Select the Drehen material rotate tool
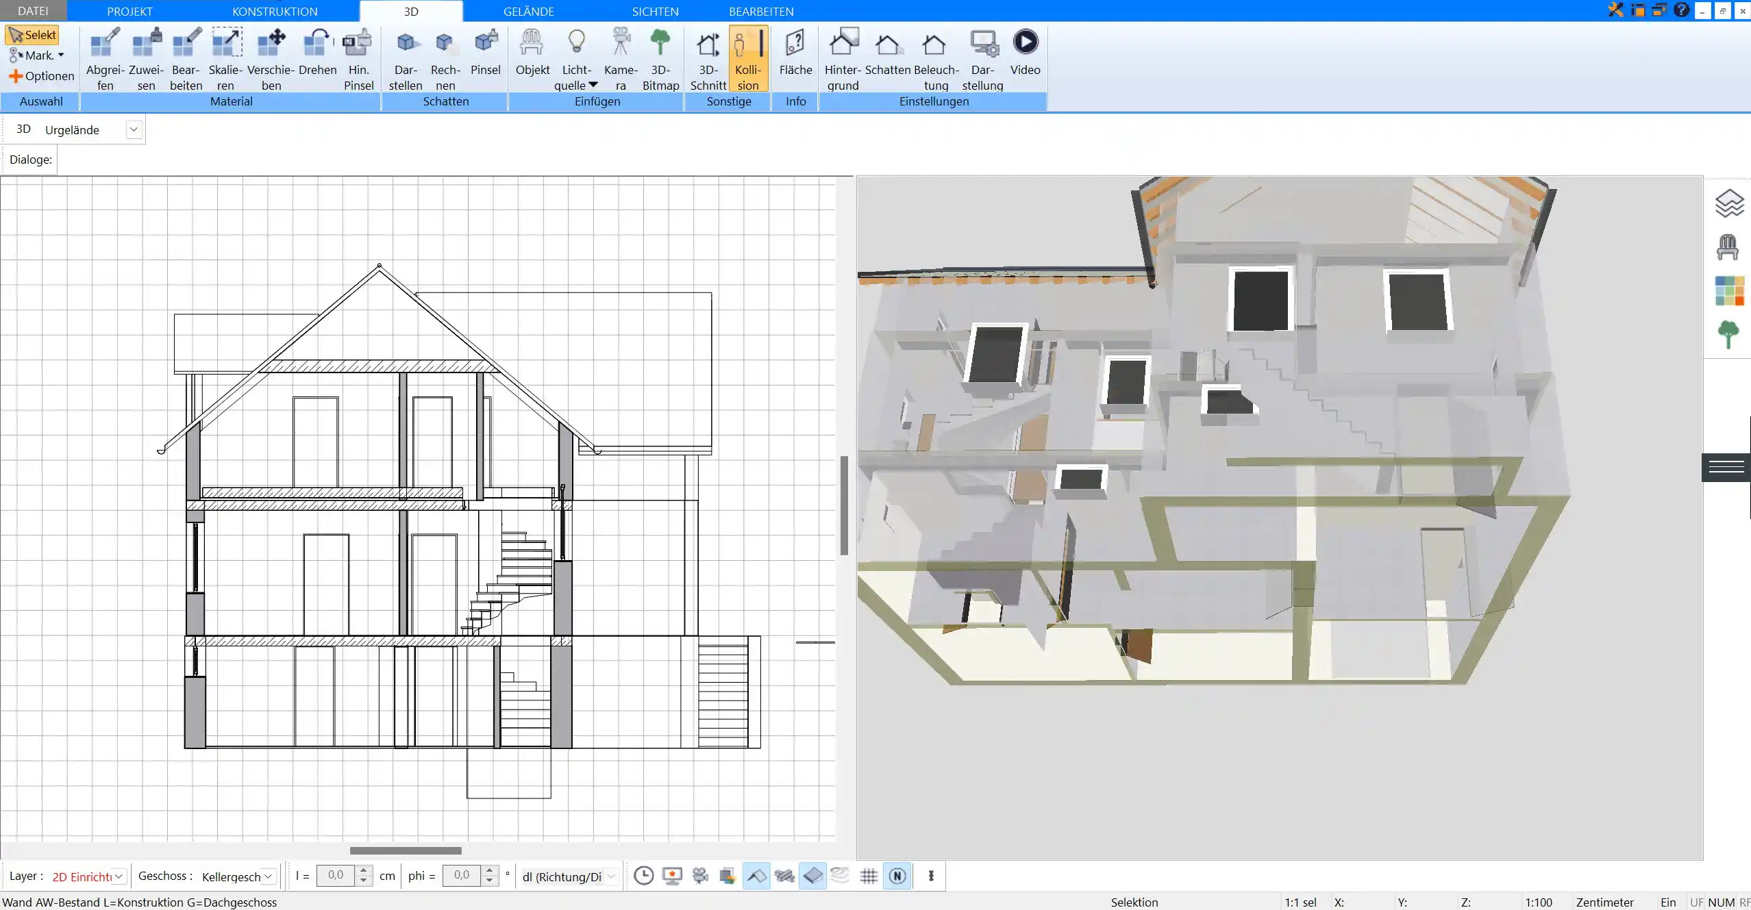Screen dimensions: 1751x910 pyautogui.click(x=317, y=52)
